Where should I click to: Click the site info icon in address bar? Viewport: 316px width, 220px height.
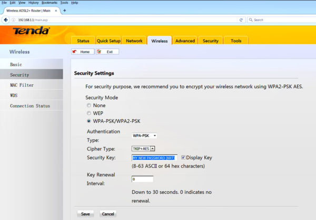14,20
